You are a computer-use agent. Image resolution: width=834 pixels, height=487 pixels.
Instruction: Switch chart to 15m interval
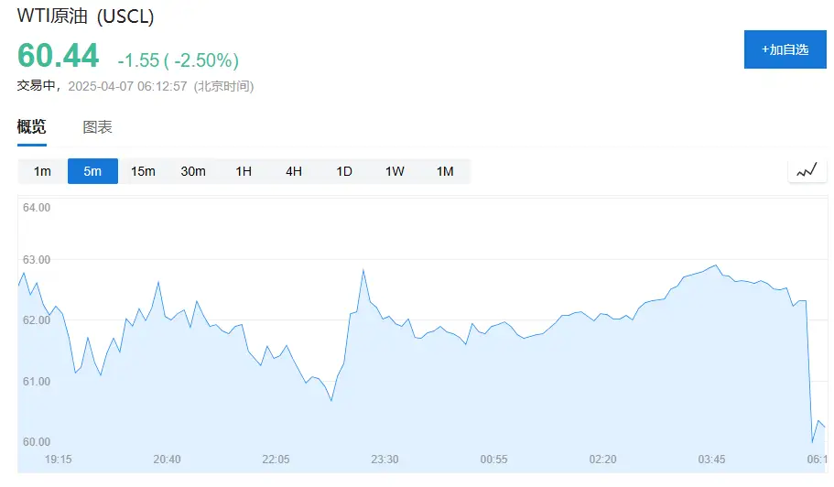click(143, 171)
